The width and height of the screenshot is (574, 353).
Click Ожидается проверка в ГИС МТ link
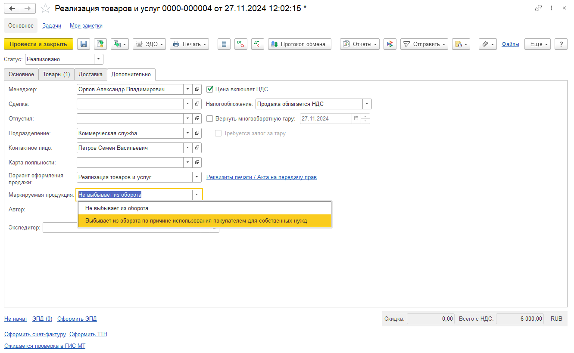pyautogui.click(x=45, y=346)
